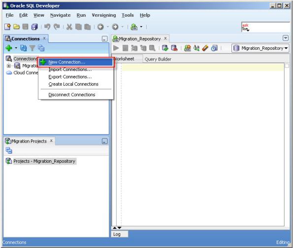Open the Tools menu
The width and height of the screenshot is (293, 248).
[x=128, y=15]
